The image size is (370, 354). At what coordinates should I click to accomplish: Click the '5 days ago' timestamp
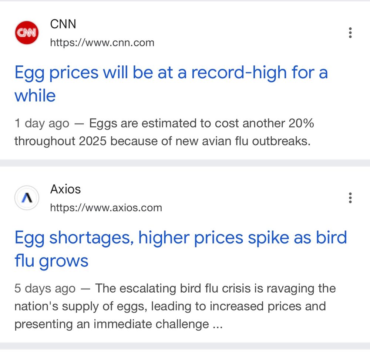tap(45, 289)
